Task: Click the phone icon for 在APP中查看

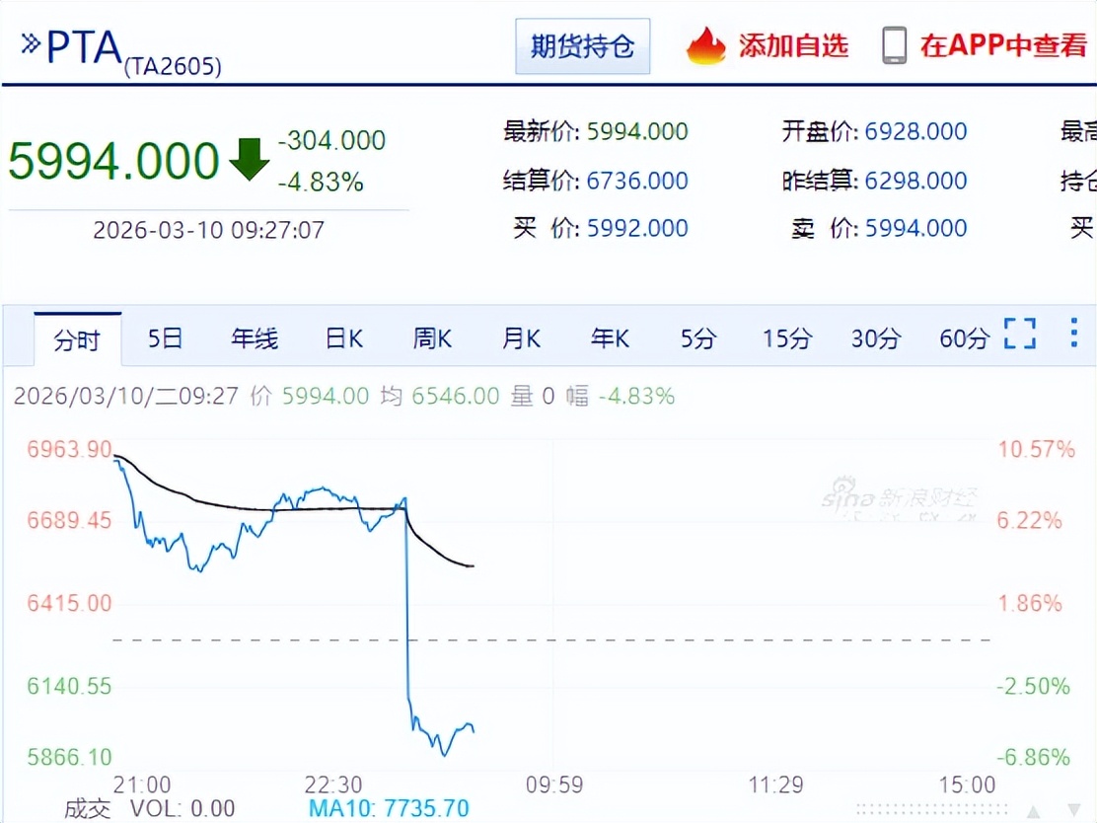Action: 894,45
